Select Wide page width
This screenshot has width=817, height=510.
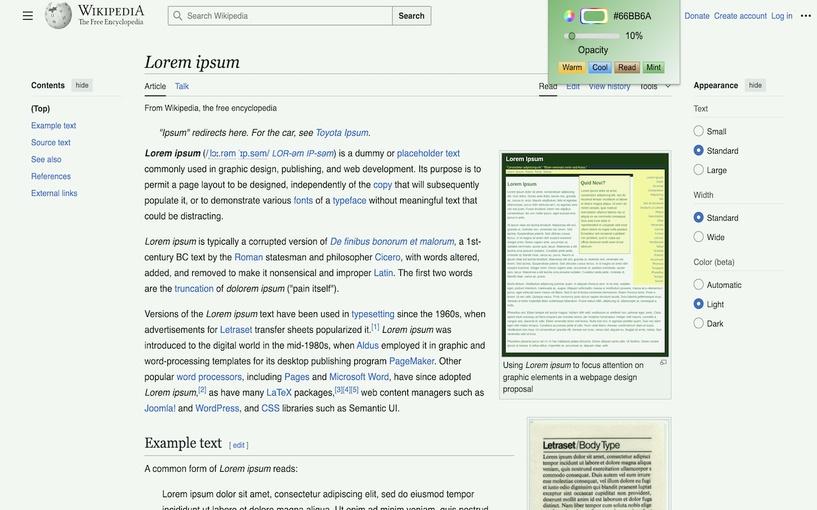click(698, 237)
